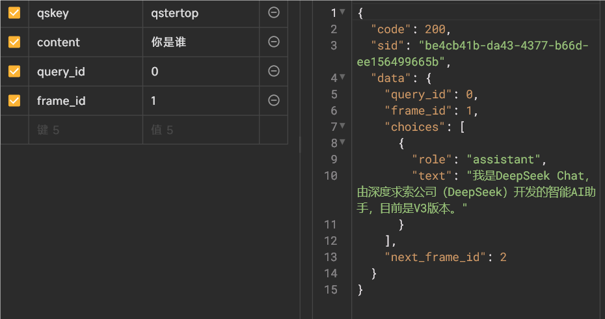The height and width of the screenshot is (319, 605).
Task: Click the "role": "assistant" line
Action: [479, 159]
